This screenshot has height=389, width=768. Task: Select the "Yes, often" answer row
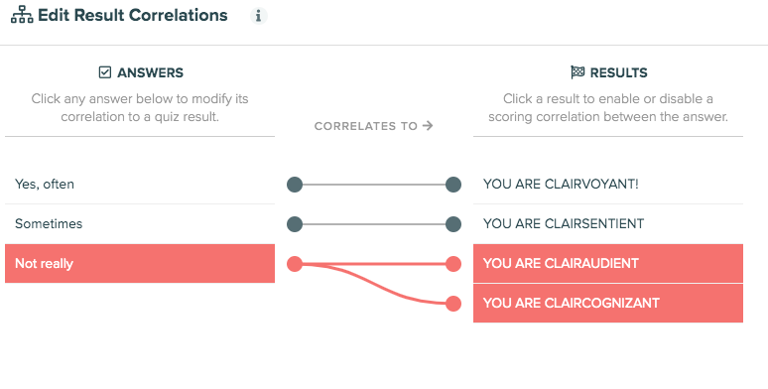click(x=140, y=185)
